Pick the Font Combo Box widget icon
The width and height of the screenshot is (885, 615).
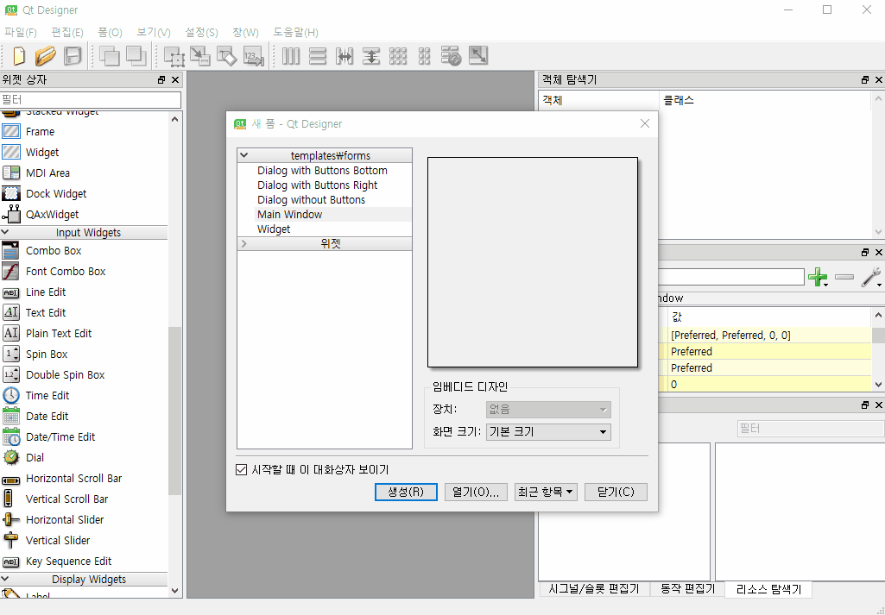click(10, 272)
